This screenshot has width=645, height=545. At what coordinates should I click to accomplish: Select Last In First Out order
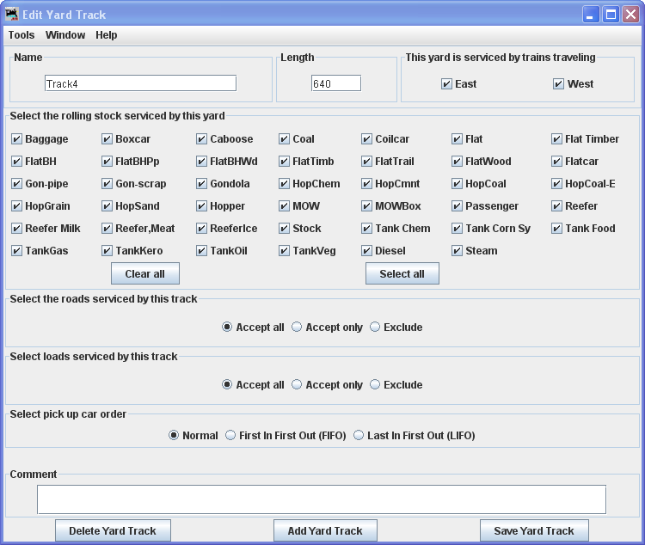coord(359,436)
